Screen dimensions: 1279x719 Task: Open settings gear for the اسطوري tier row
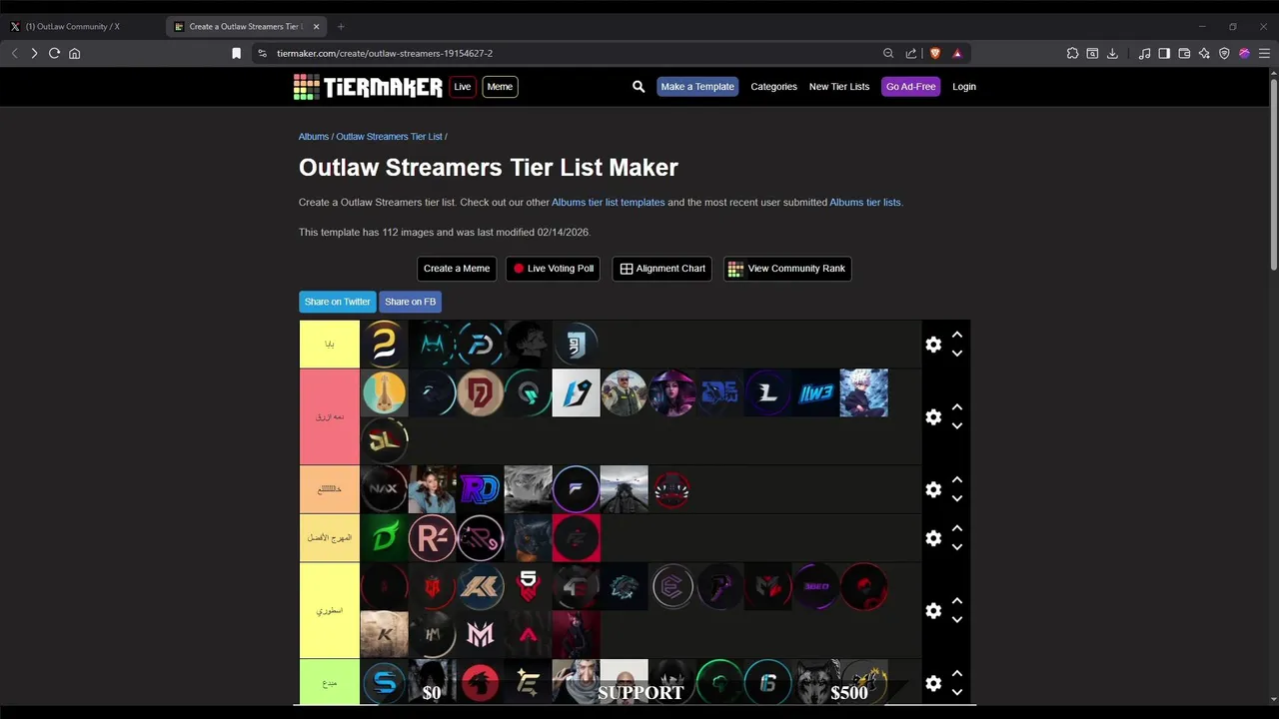(x=933, y=611)
